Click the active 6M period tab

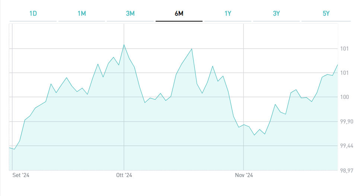pos(179,14)
